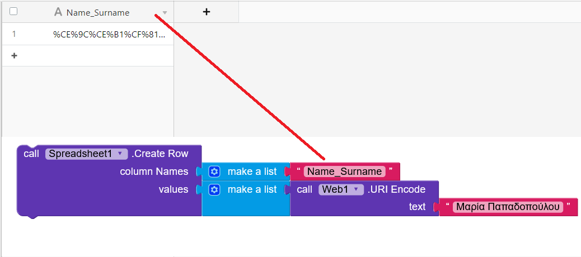The image size is (581, 257).
Task: Open the Name_Surname column dropdown arrow
Action: [165, 13]
